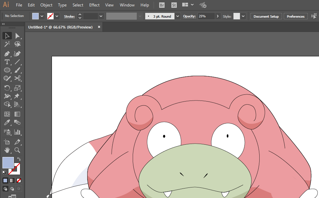Viewport: 319px width, 198px height.
Task: Click the Document Setup button
Action: point(266,16)
